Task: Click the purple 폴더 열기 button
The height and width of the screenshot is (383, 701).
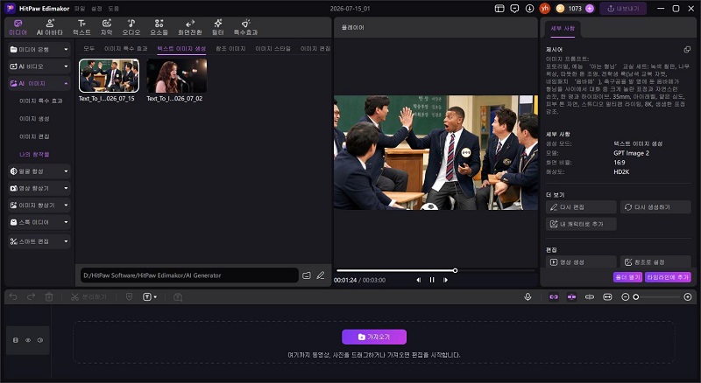Action: pos(627,277)
